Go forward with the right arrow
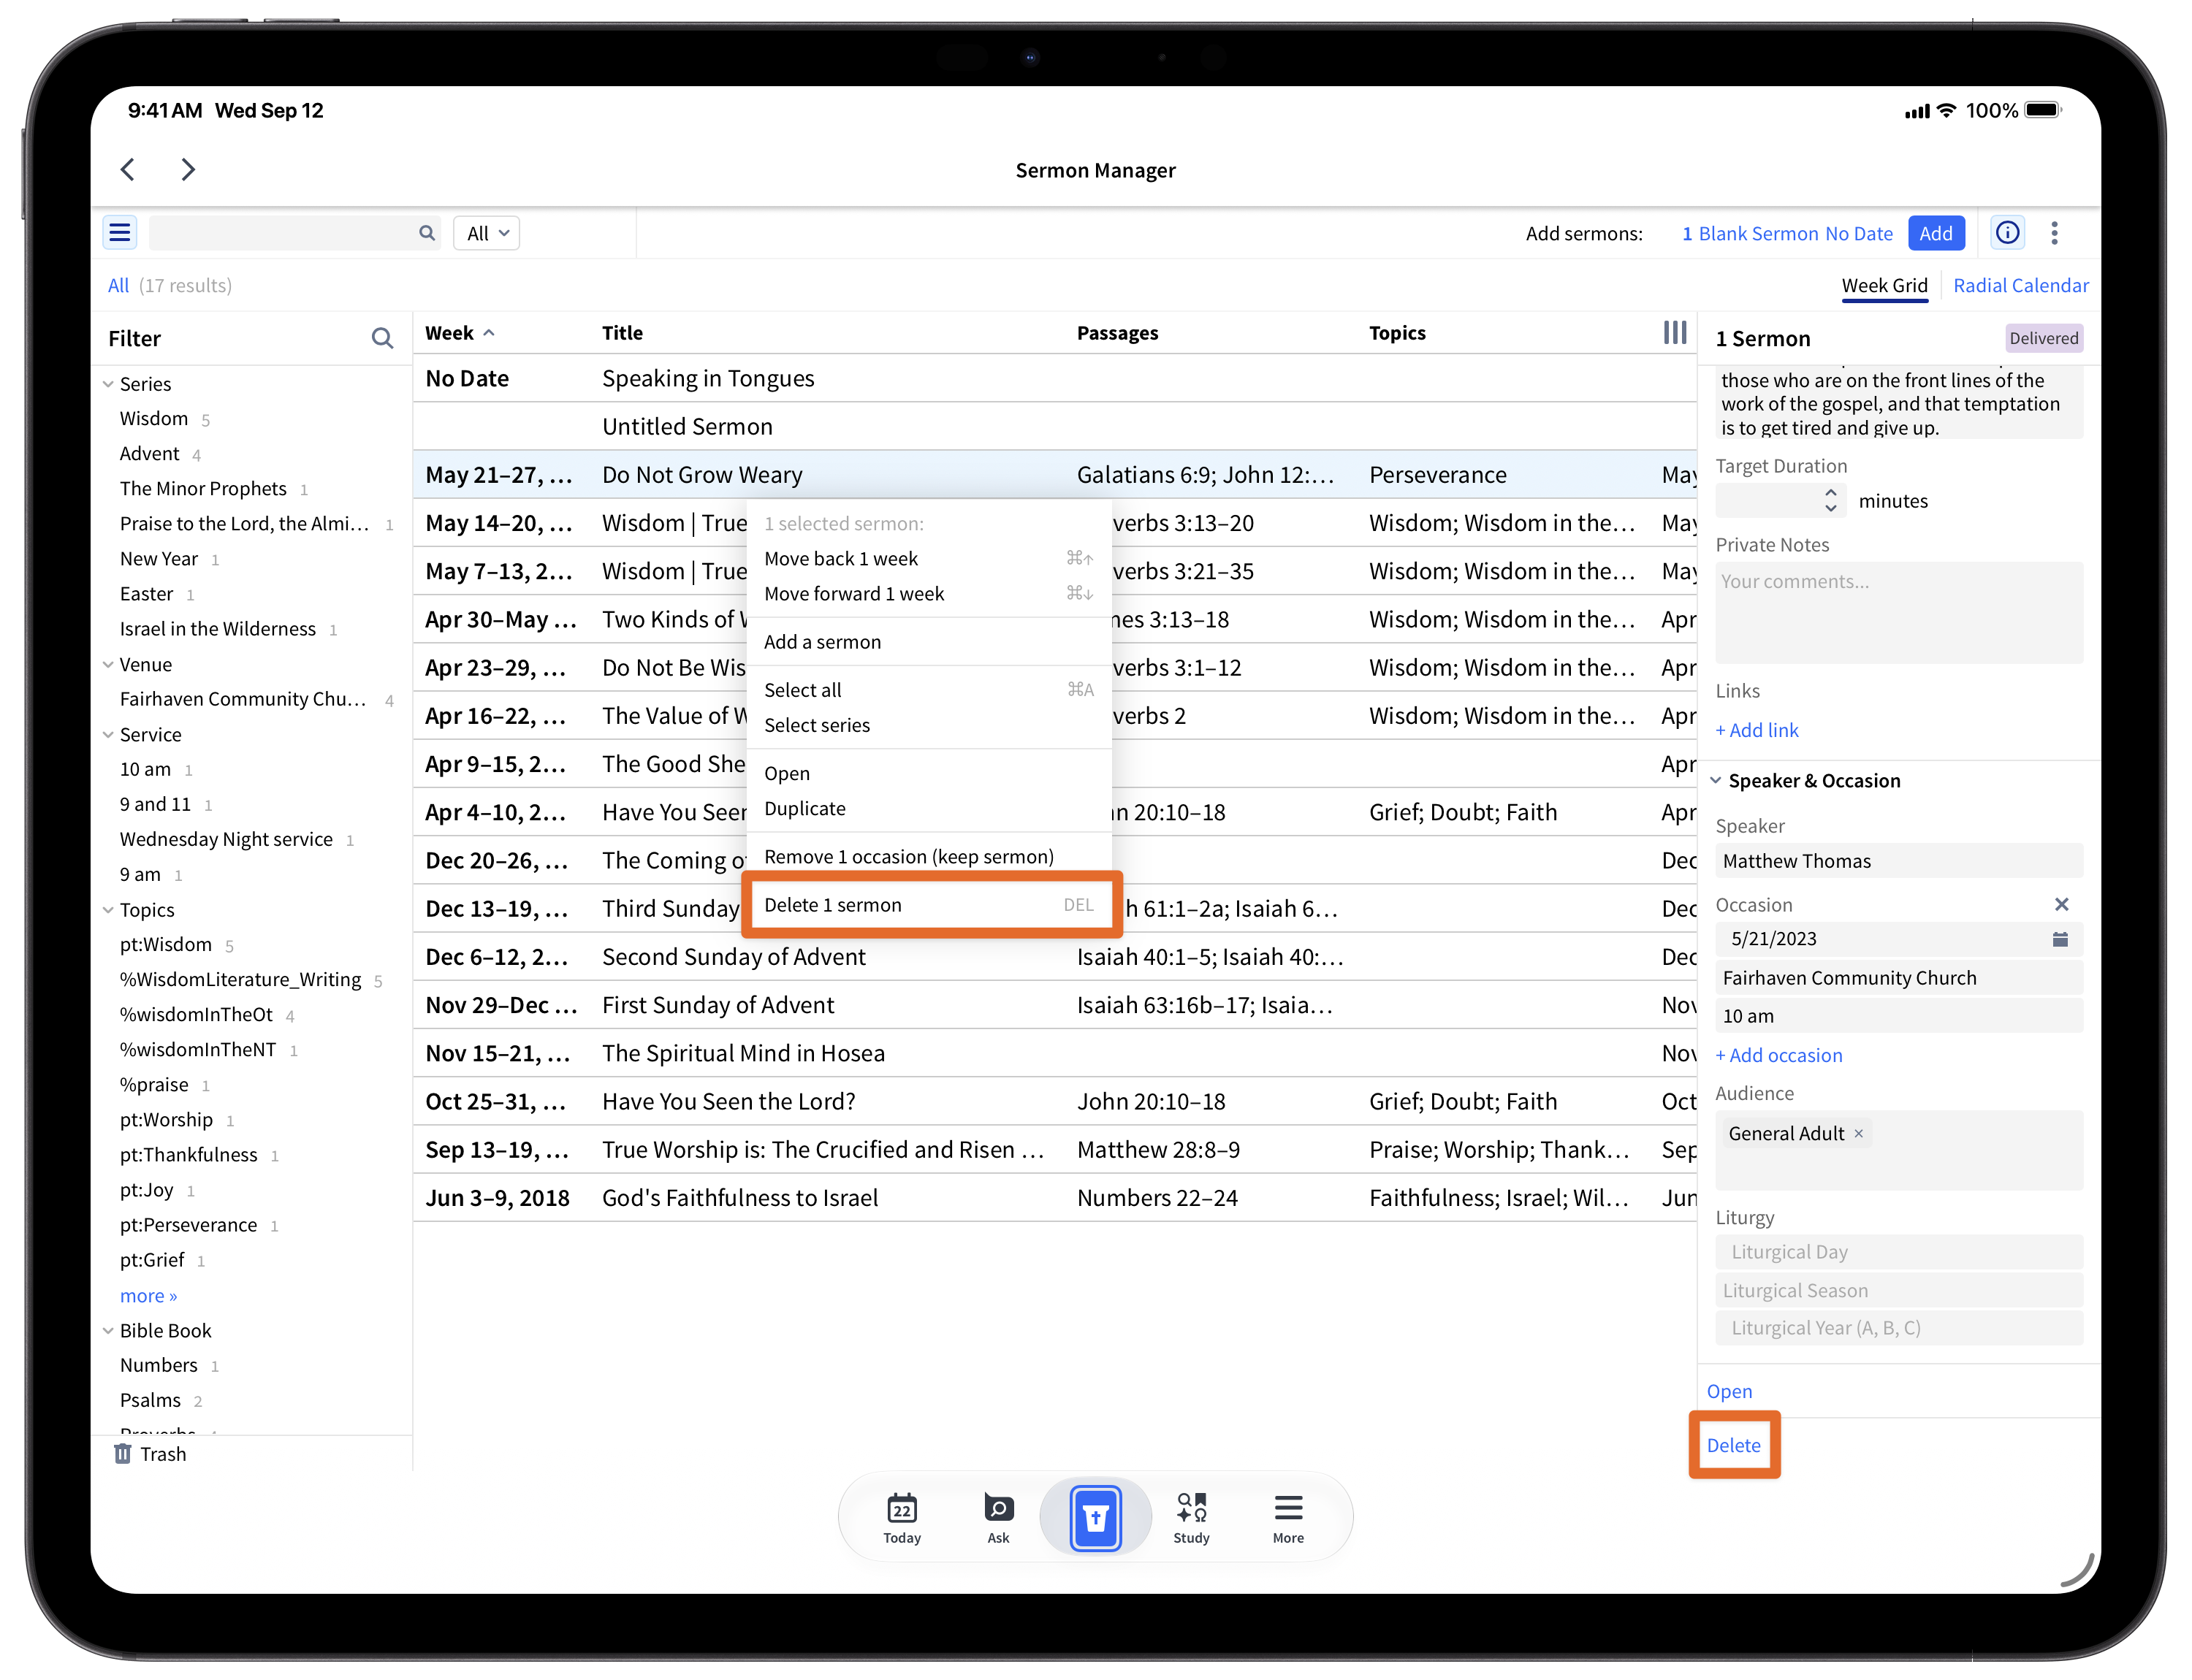 coord(188,169)
